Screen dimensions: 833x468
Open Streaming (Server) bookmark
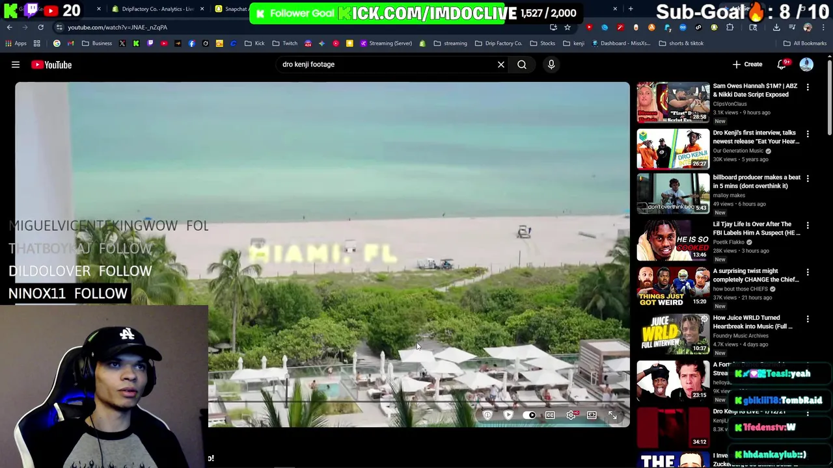385,44
